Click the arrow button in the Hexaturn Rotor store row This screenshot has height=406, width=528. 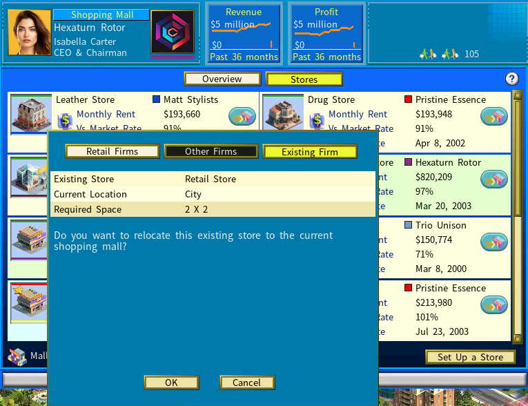tap(494, 180)
